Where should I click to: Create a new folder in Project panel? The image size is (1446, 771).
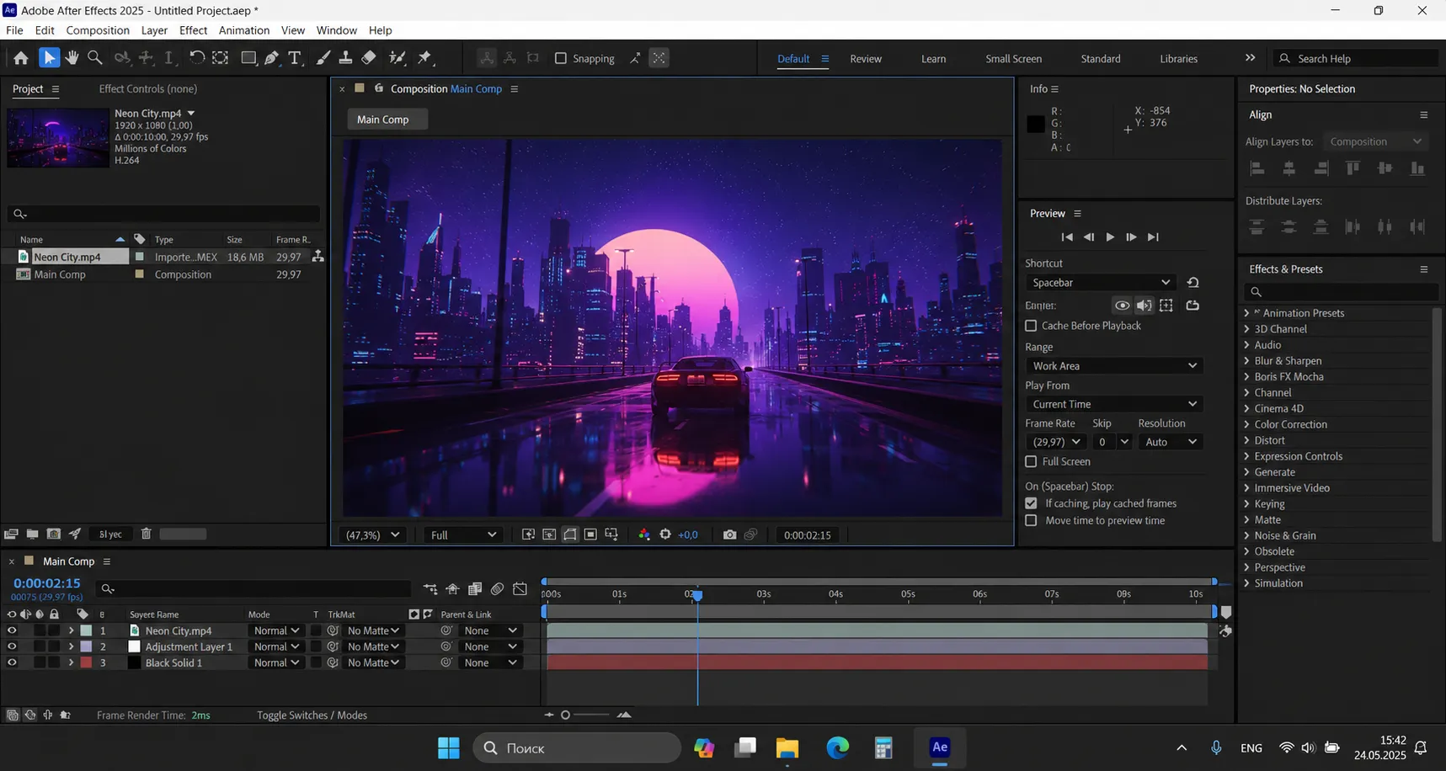click(32, 534)
